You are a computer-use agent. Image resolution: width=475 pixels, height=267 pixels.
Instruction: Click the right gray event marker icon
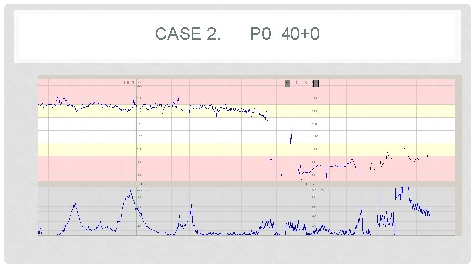(x=316, y=83)
